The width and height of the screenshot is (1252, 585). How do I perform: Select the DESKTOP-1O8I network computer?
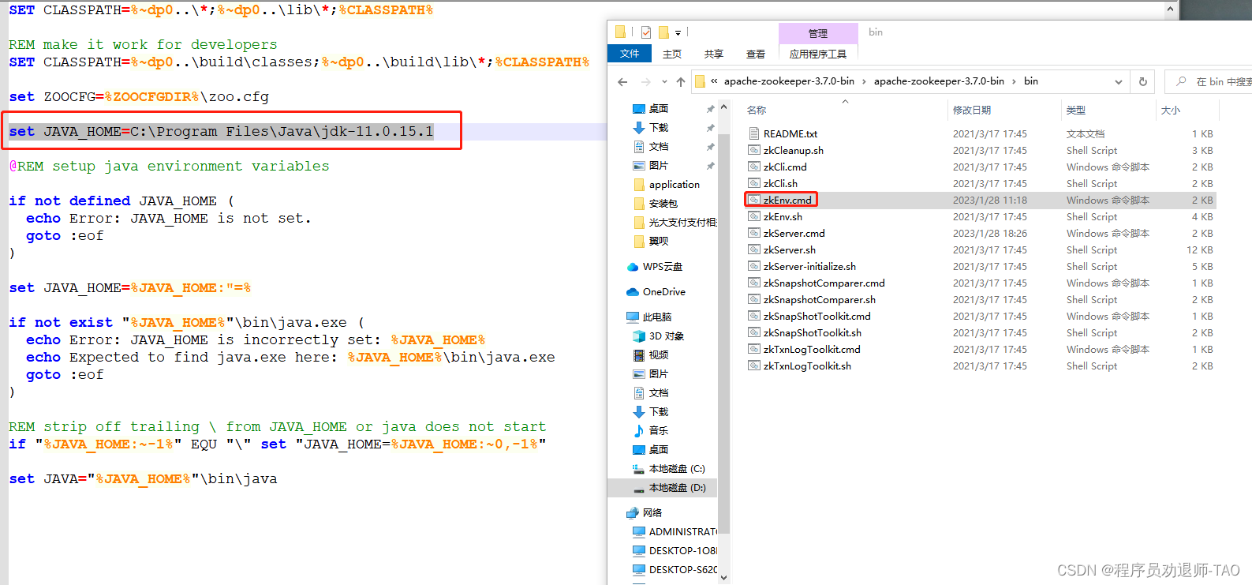tap(675, 551)
